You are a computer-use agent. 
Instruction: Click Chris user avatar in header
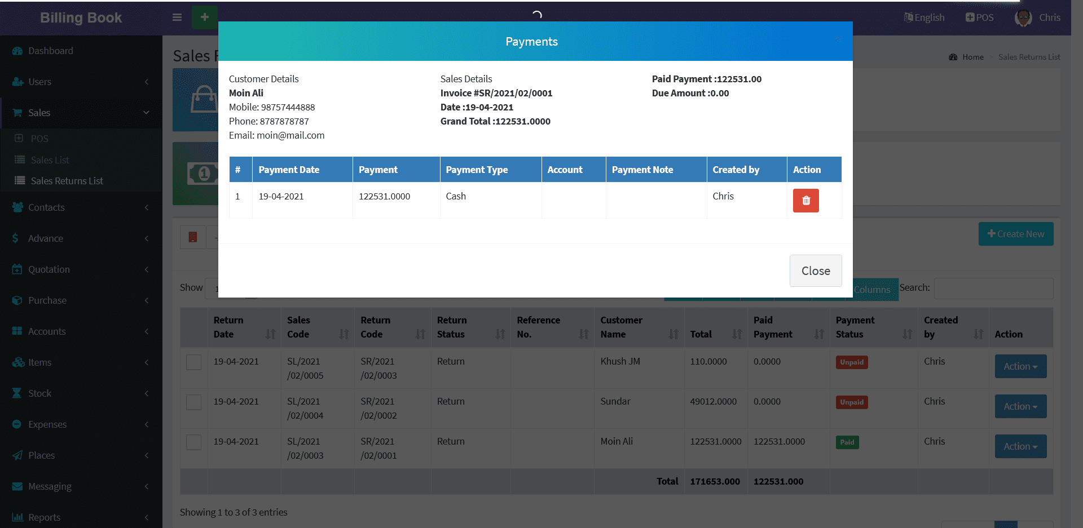tap(1023, 17)
